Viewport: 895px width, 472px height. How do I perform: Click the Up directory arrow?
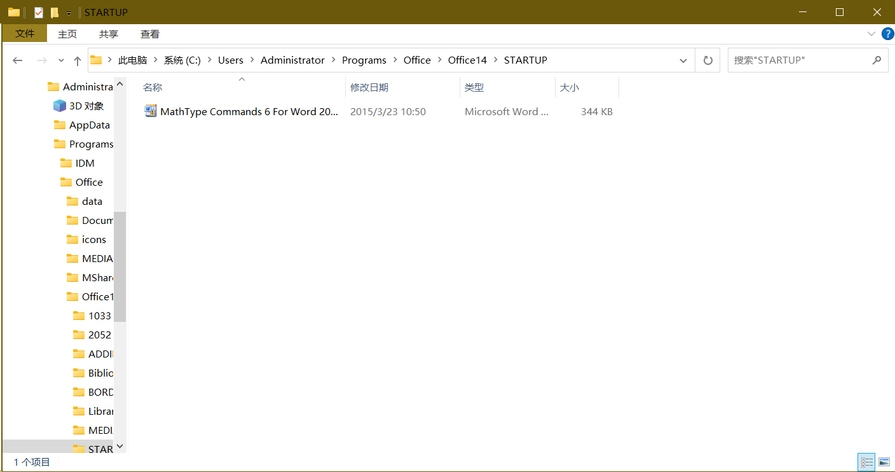[x=77, y=60]
